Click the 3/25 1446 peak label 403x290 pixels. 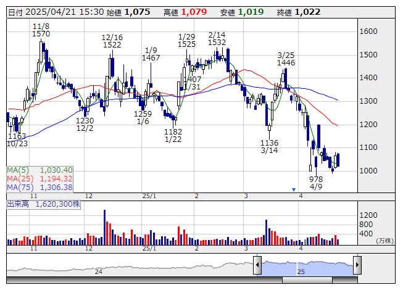[286, 59]
